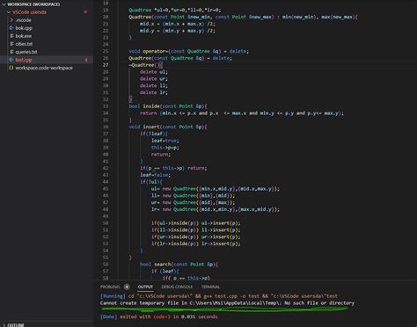The height and width of the screenshot is (327, 417).
Task: Open cities.txt file
Action: click(x=24, y=44)
